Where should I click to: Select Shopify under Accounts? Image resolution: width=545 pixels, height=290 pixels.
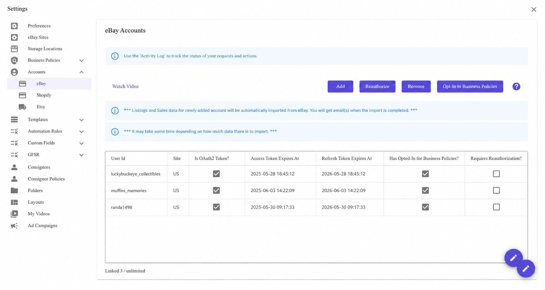(x=44, y=95)
